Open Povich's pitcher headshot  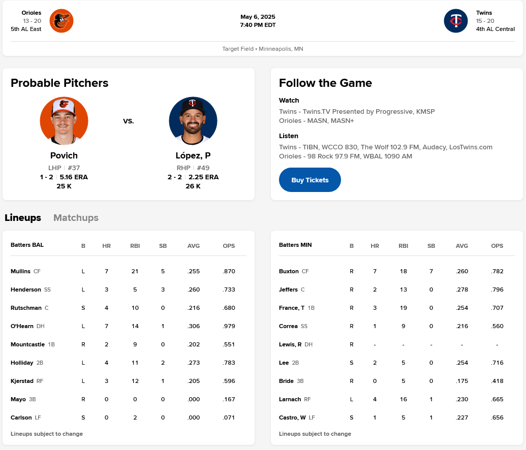[x=64, y=121]
